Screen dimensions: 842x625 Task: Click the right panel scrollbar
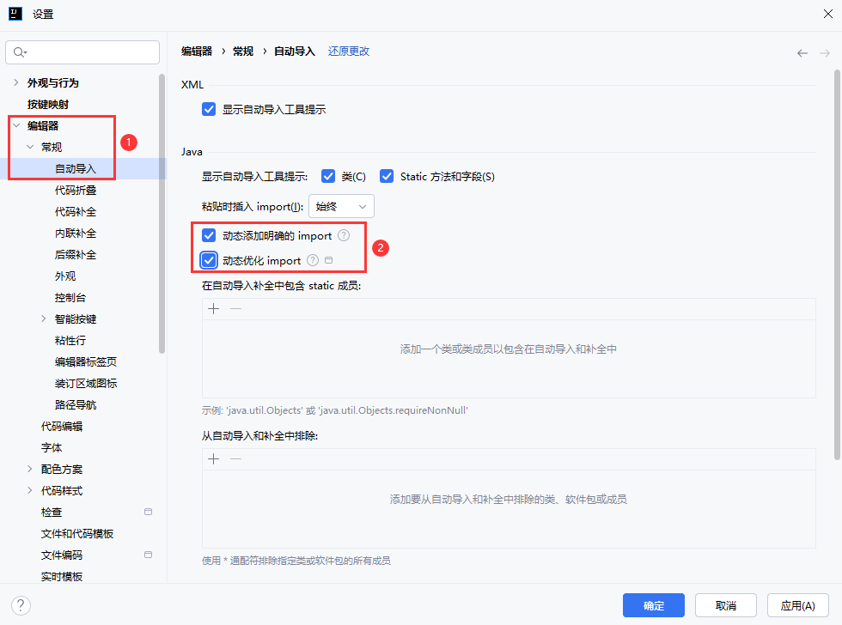[837, 264]
